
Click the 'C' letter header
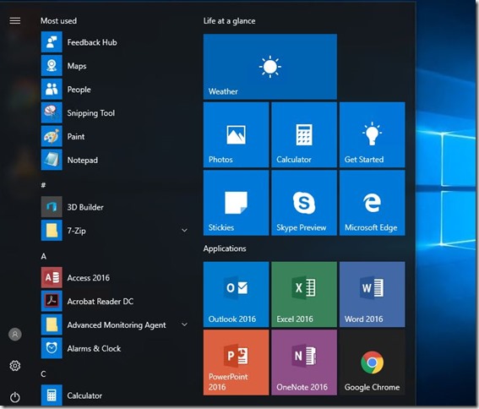[43, 374]
